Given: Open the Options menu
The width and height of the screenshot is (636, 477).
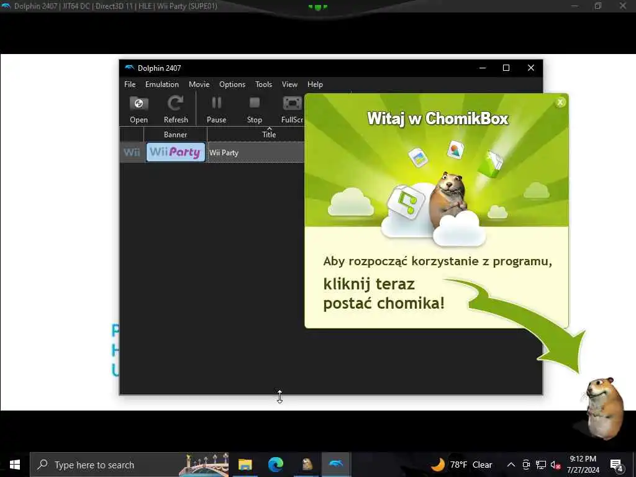Looking at the screenshot, I should (232, 84).
